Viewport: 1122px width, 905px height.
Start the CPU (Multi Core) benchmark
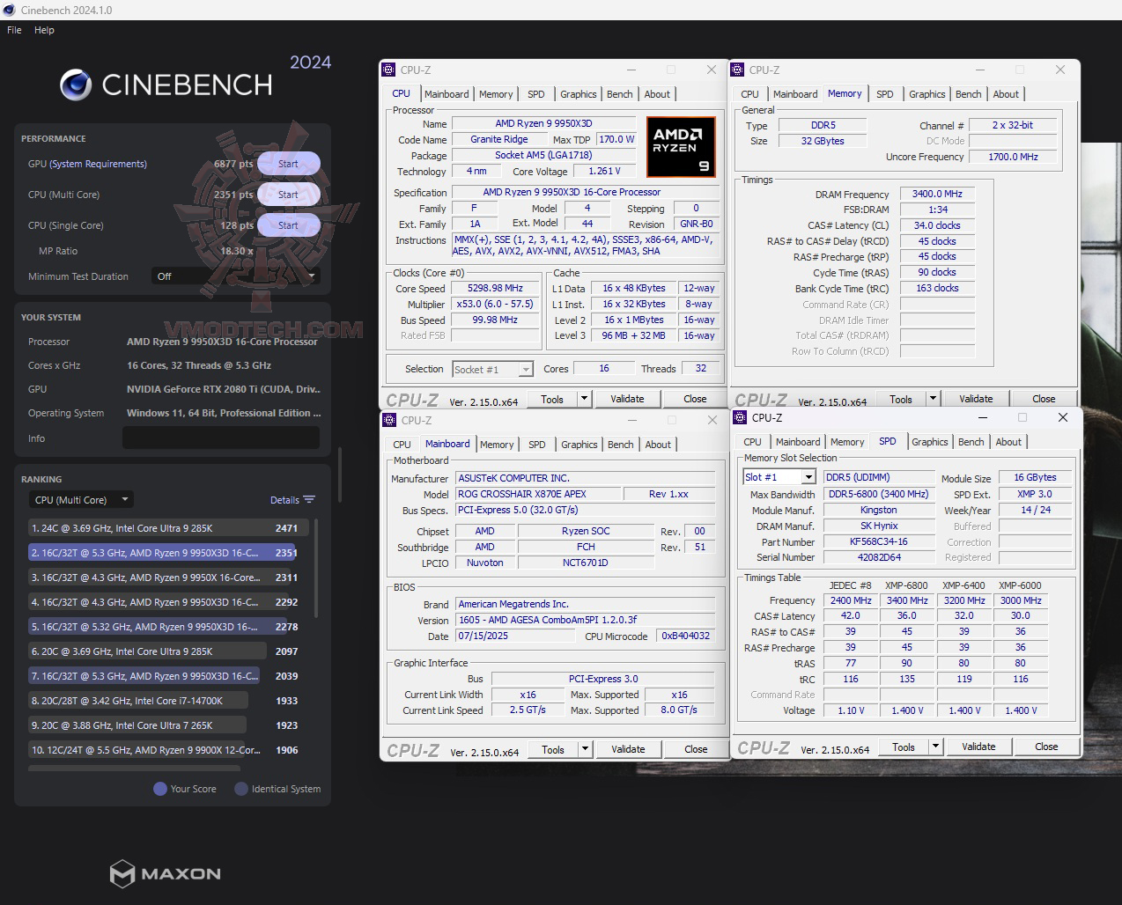click(x=288, y=195)
